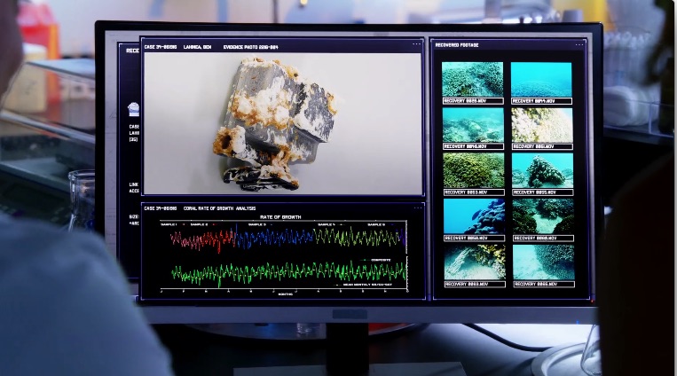
Task: Select Sample 2 in the chart legend
Action: point(199,224)
